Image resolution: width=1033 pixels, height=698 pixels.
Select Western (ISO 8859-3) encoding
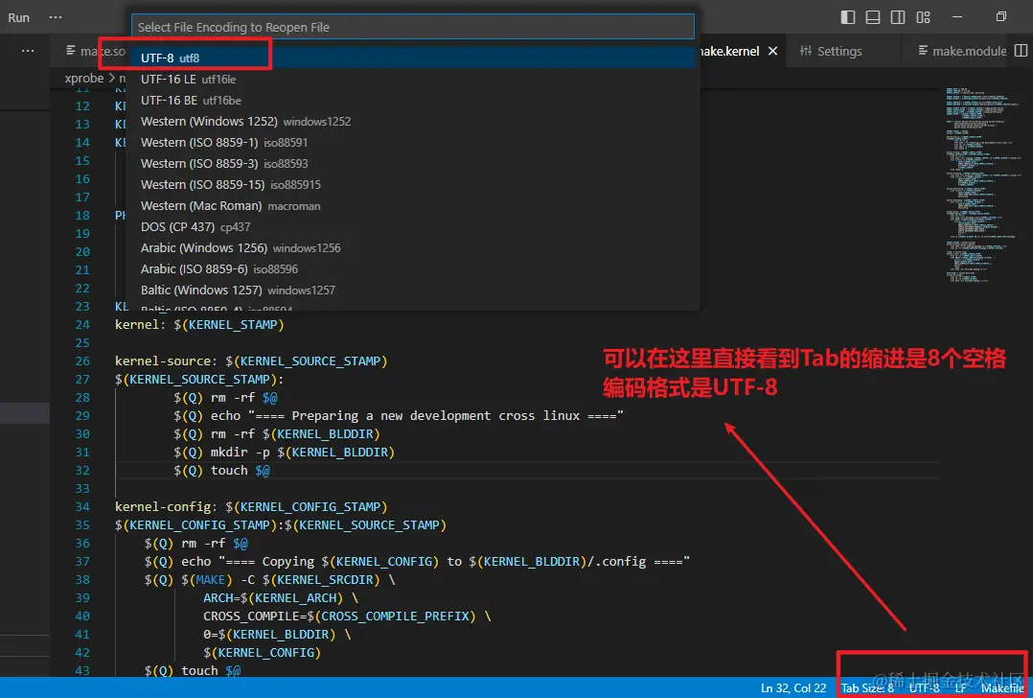tap(412, 163)
